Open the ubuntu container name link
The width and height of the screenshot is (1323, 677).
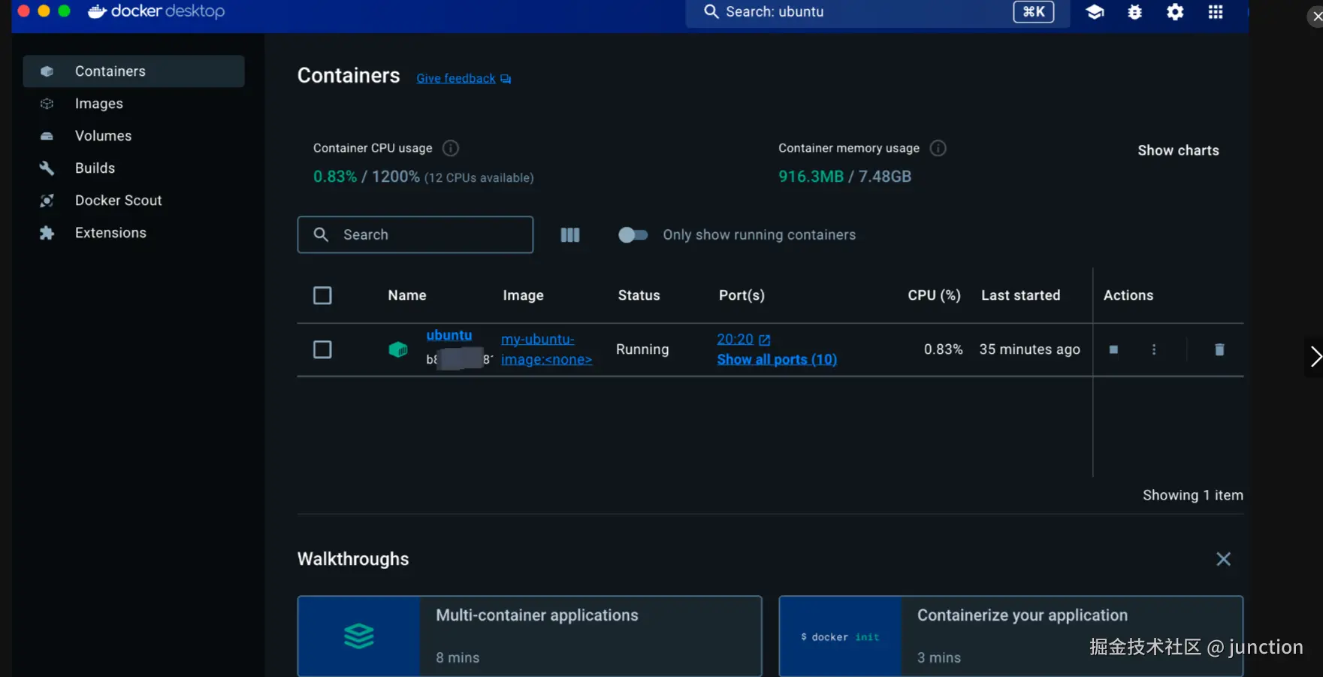coord(449,335)
